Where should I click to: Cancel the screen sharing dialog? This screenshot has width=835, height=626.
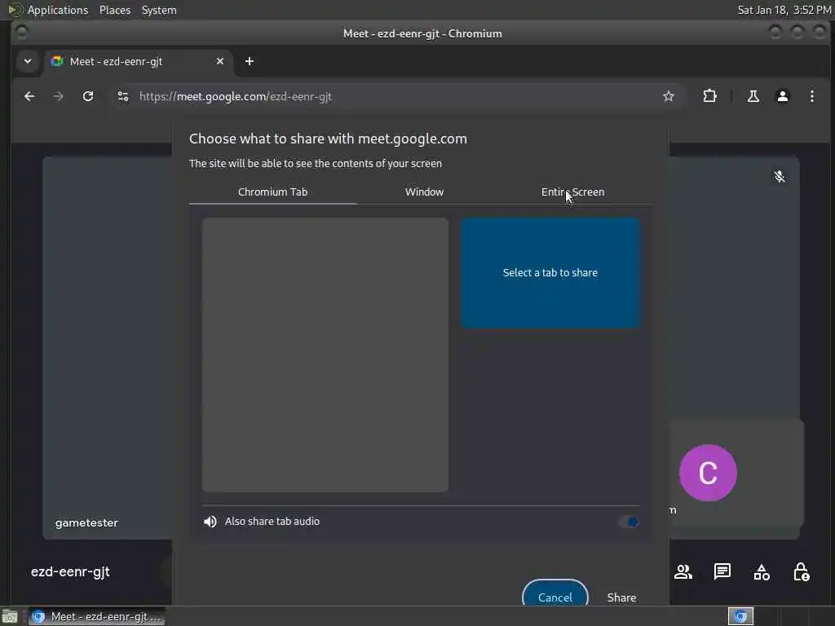(x=554, y=597)
